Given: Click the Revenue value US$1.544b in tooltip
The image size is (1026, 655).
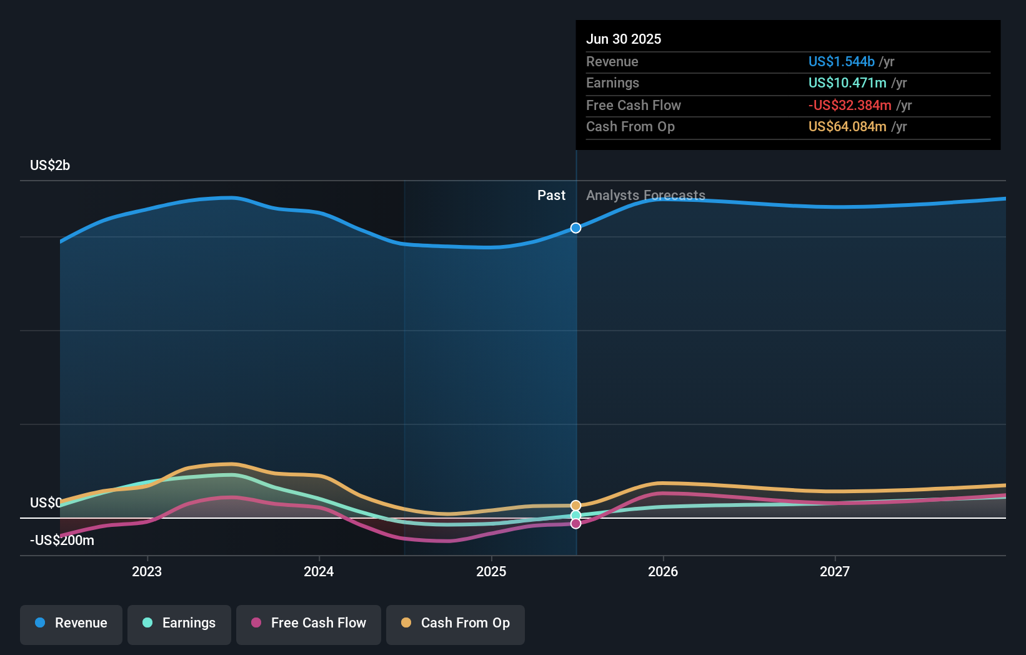Looking at the screenshot, I should [841, 61].
